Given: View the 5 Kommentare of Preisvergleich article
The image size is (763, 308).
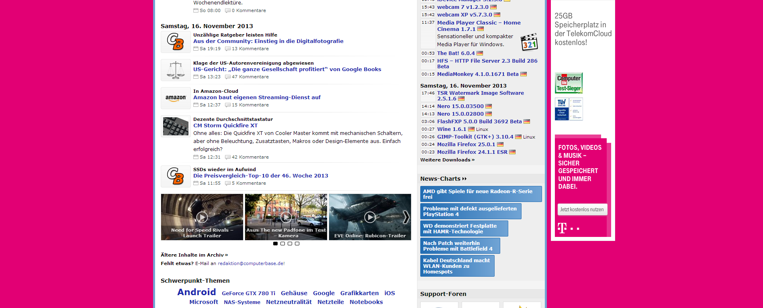Looking at the screenshot, I should coord(249,183).
